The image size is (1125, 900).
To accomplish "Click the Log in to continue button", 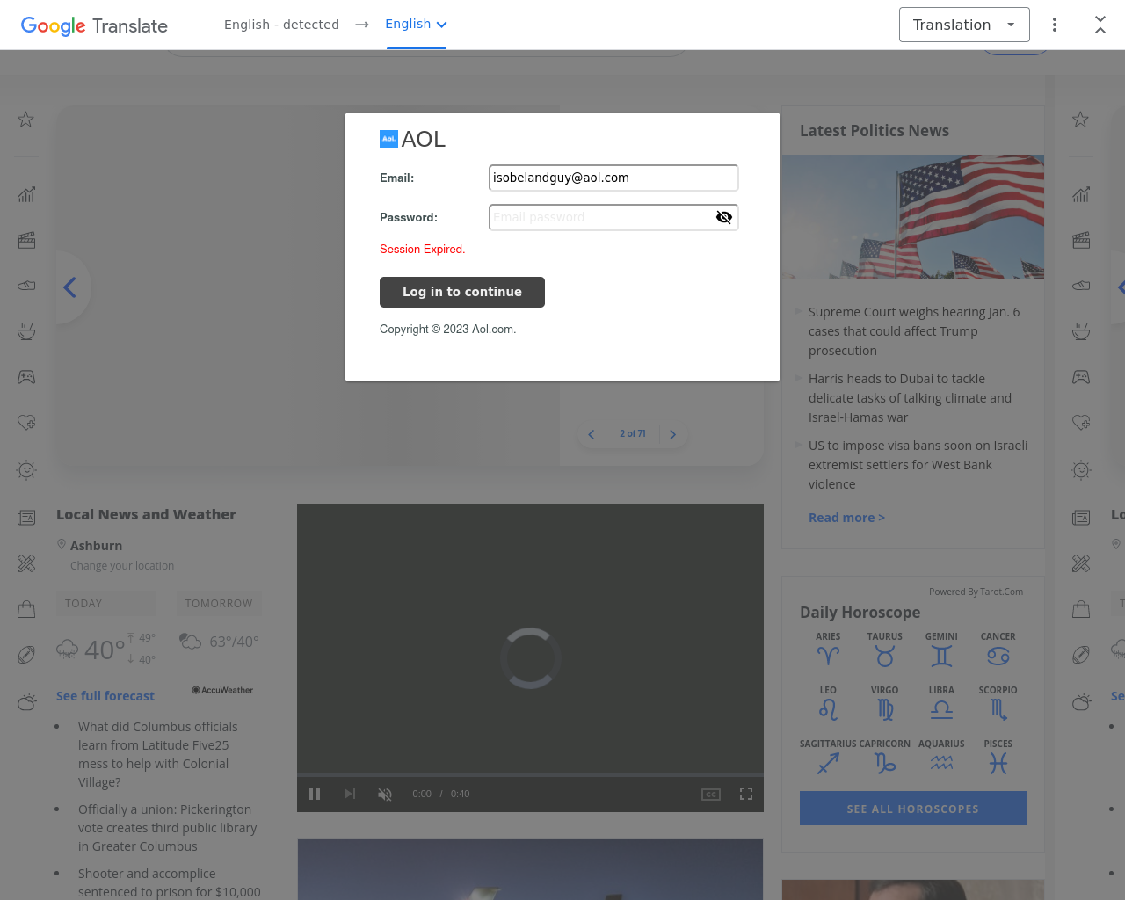I will (x=462, y=292).
